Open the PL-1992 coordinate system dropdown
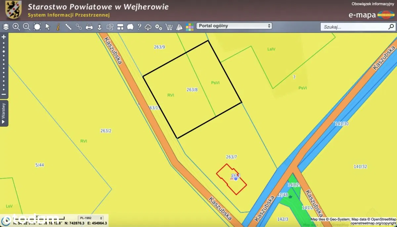 point(91,218)
